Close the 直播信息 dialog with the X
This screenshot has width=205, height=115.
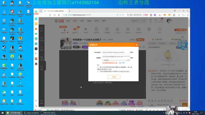[136, 45]
